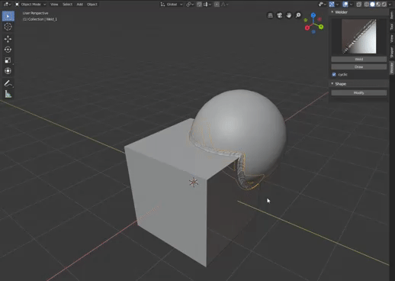Open proportional falloff dropdown
The image size is (395, 281).
pos(225,4)
